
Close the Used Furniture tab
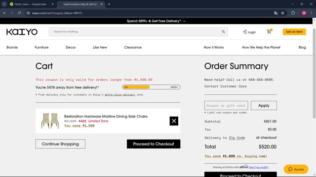pyautogui.click(x=102, y=4)
